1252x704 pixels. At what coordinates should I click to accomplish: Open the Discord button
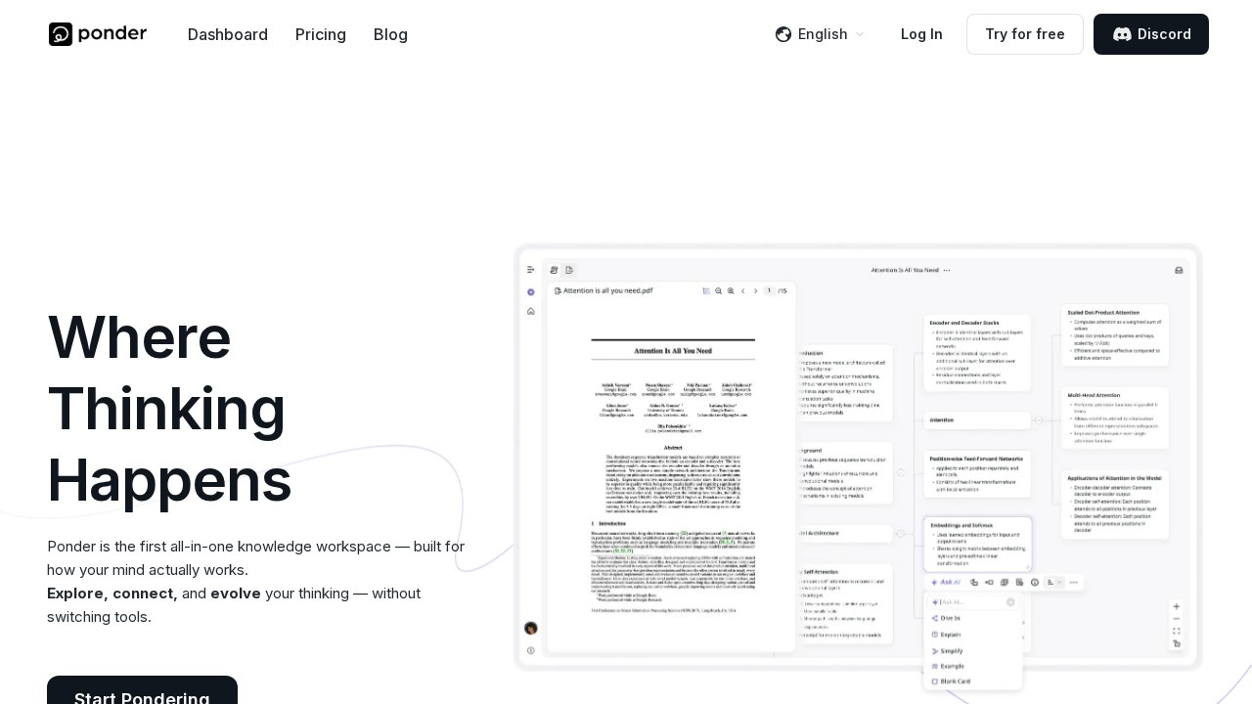(1150, 34)
